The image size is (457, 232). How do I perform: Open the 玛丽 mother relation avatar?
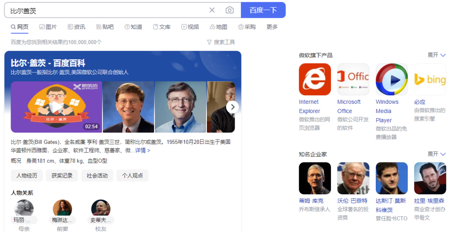[x=24, y=208]
